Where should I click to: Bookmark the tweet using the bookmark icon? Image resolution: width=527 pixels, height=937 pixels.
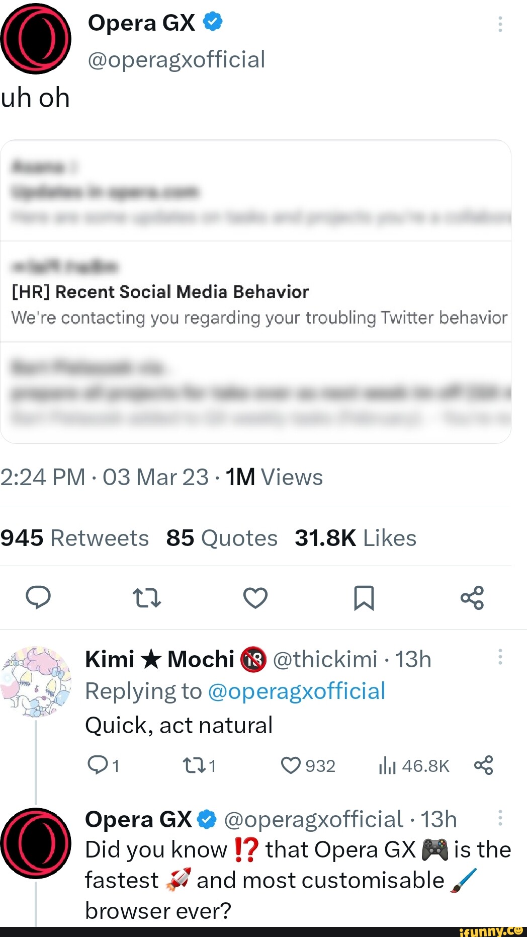pos(364,598)
